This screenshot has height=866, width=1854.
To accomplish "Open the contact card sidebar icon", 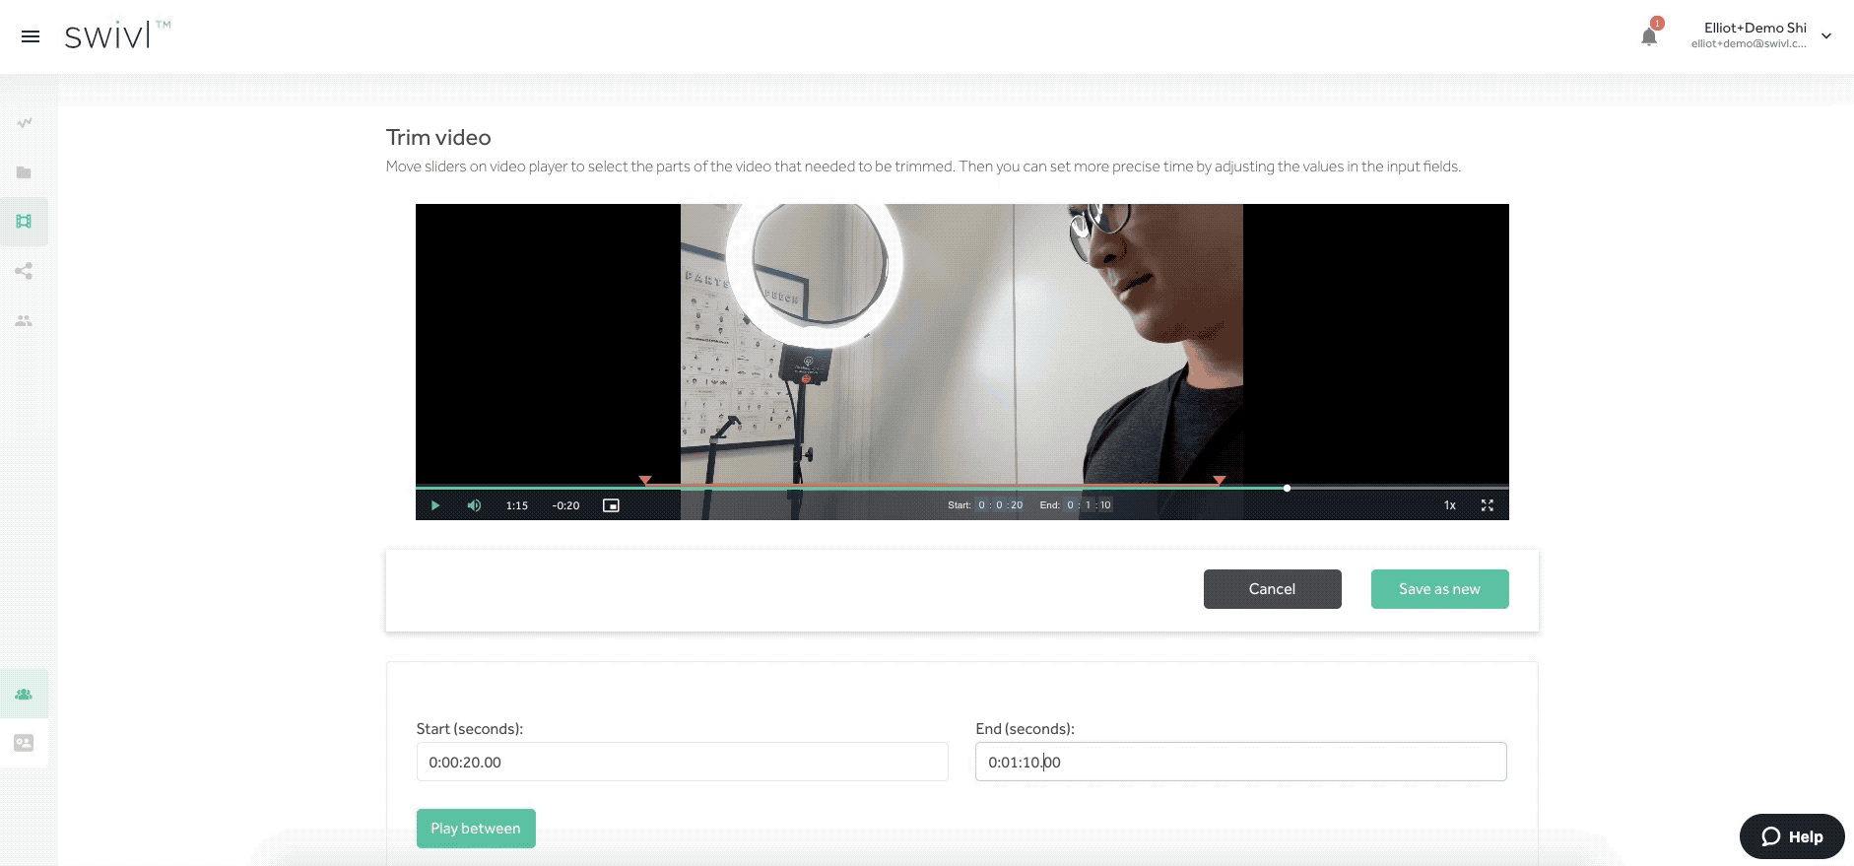I will [24, 743].
